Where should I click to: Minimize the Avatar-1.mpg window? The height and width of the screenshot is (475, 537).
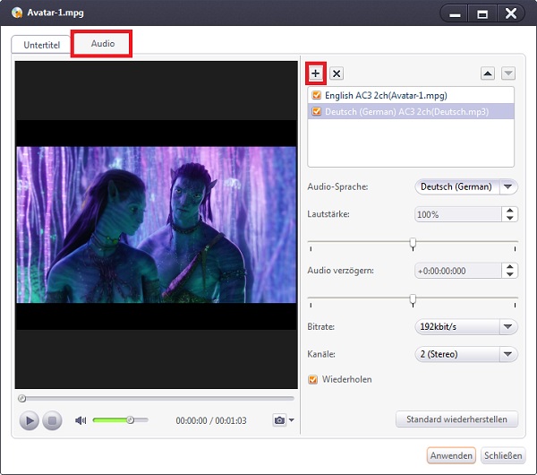(455, 14)
